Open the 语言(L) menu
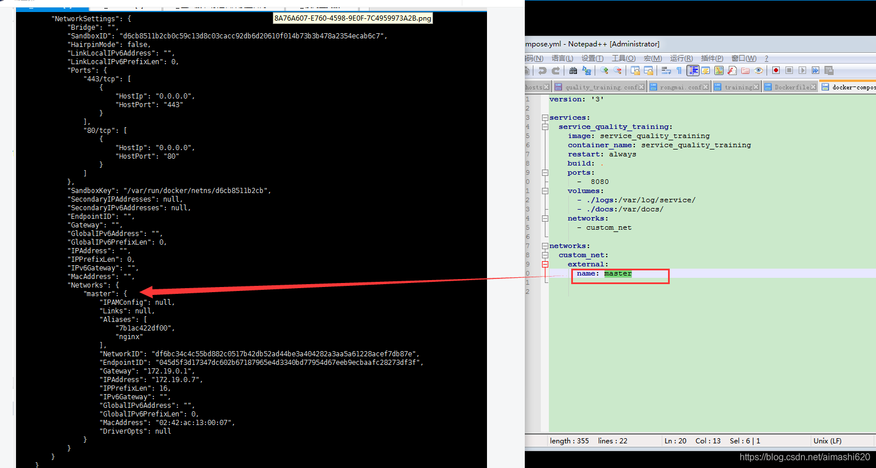This screenshot has height=468, width=876. point(562,58)
